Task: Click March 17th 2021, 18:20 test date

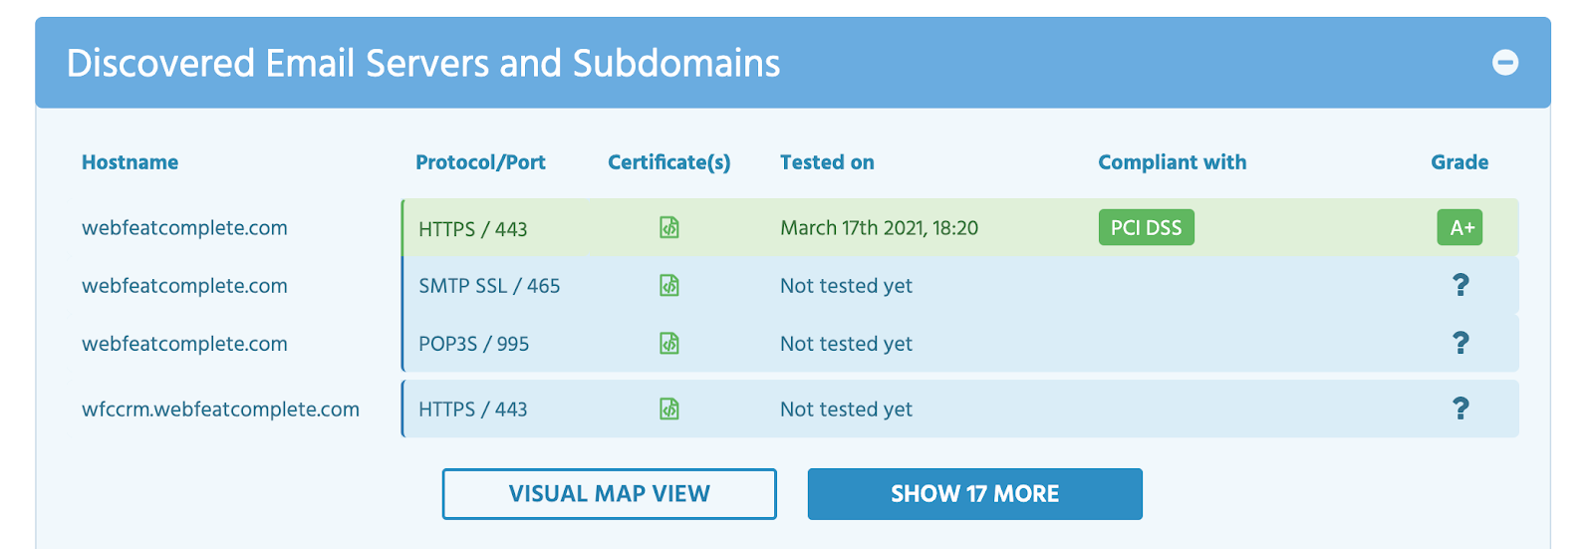Action: click(x=879, y=228)
